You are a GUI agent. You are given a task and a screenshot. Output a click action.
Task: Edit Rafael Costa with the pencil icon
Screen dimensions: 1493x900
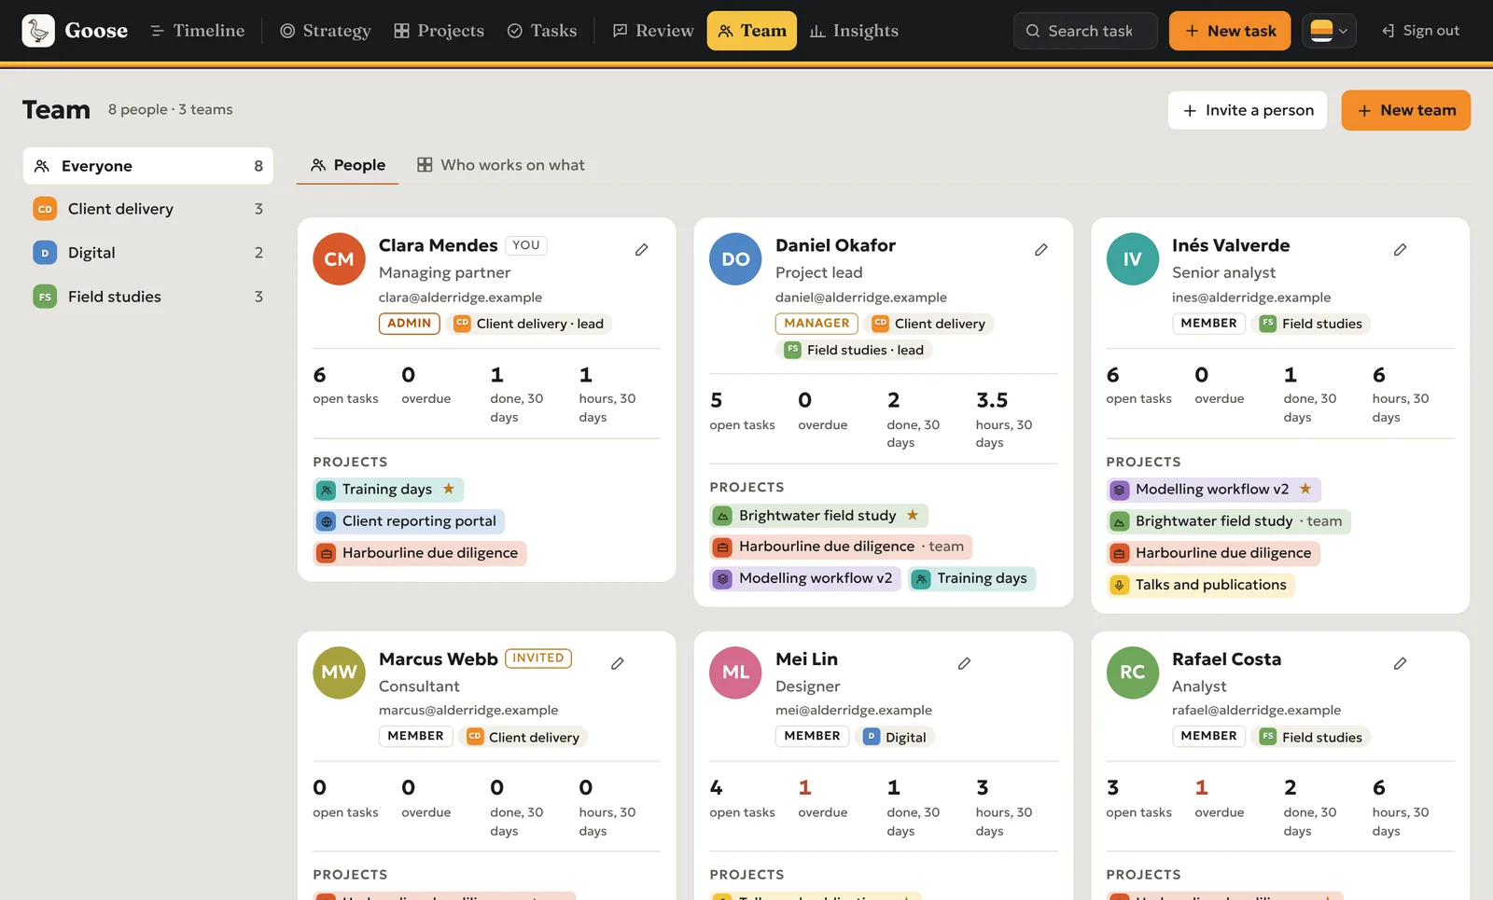(1401, 664)
